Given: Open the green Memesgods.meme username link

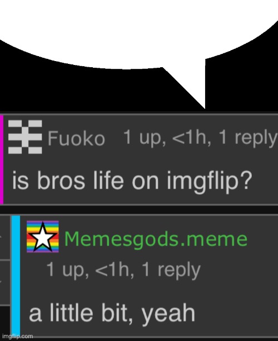Looking at the screenshot, I should (x=156, y=239).
